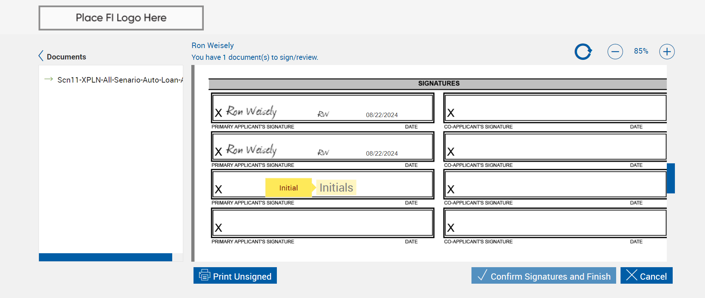705x298 pixels.
Task: Click the first 08/22/2024 date
Action: 382,115
